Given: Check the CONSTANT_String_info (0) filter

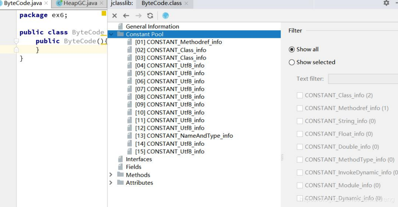Looking at the screenshot, I should click(x=300, y=121).
